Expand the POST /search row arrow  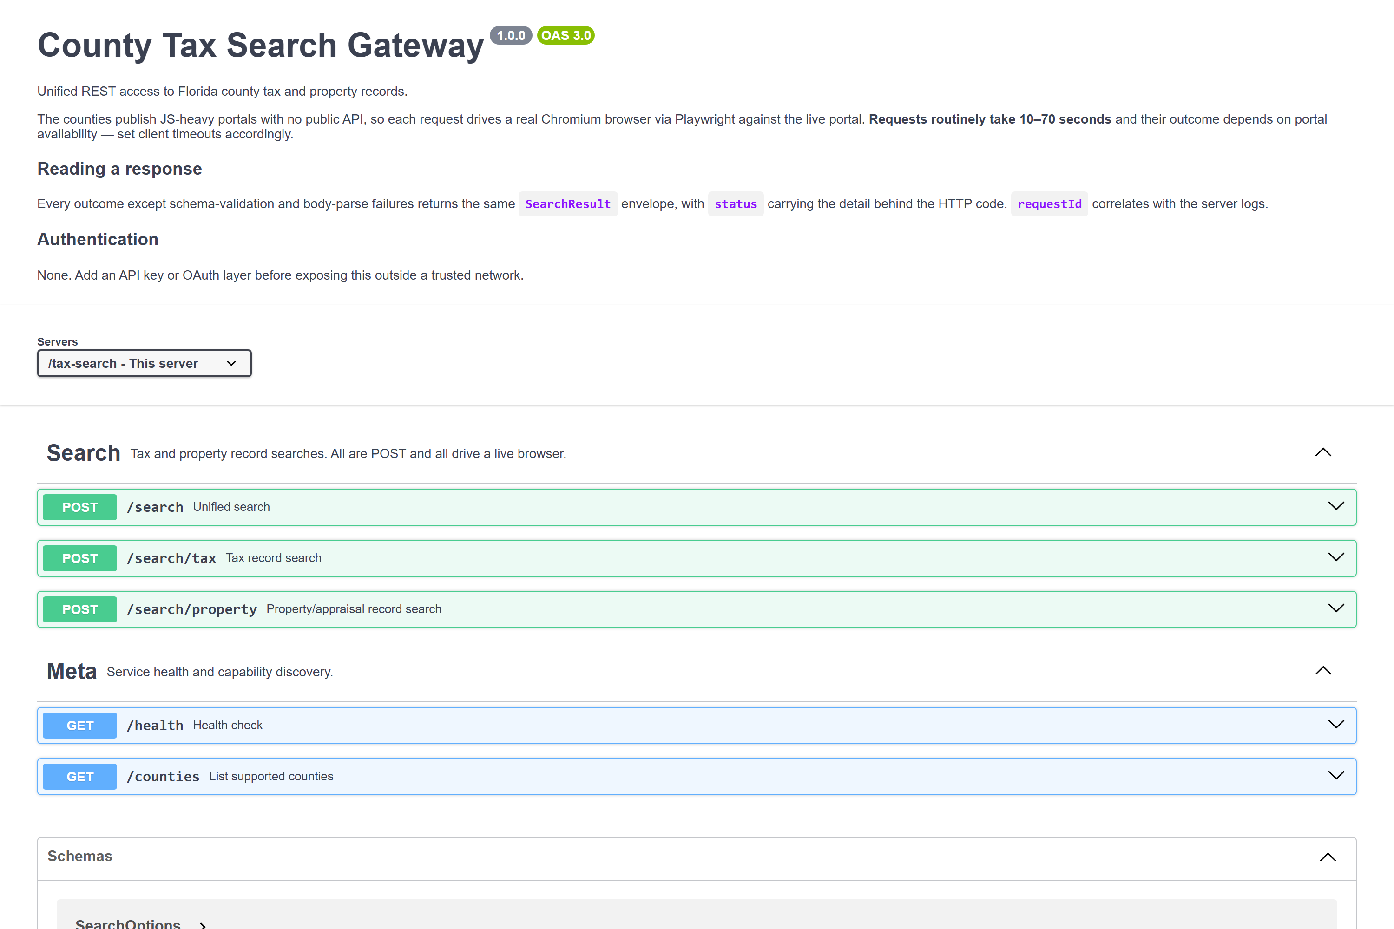click(1336, 506)
